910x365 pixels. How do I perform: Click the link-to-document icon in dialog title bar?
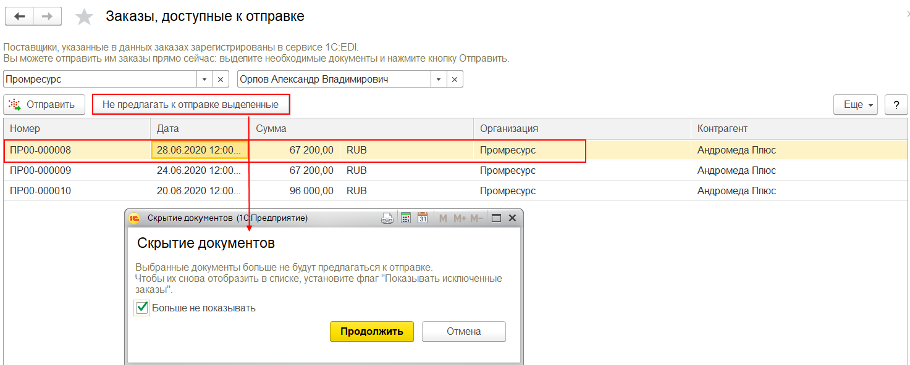[387, 218]
